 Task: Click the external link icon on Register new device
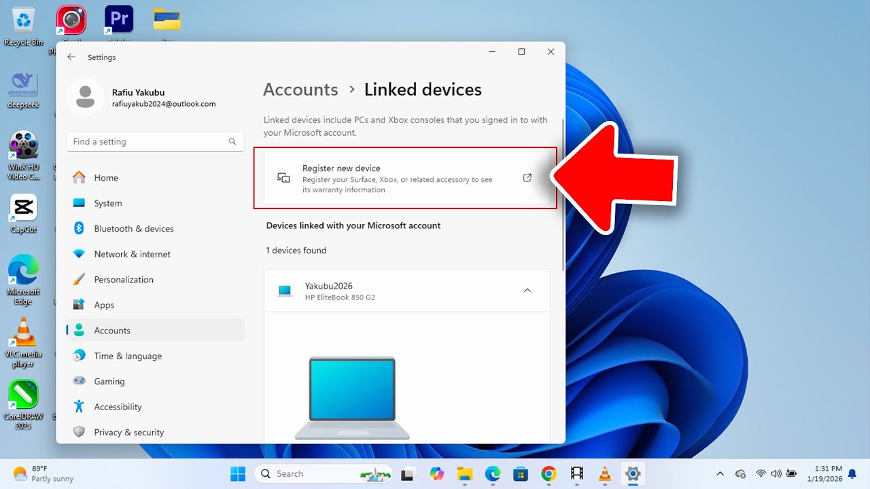tap(527, 178)
